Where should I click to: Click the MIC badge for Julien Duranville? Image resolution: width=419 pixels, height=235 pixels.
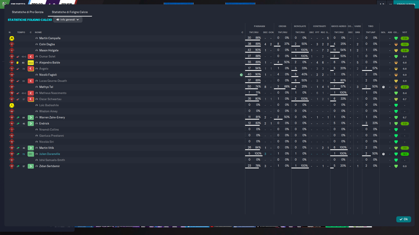tap(31, 154)
